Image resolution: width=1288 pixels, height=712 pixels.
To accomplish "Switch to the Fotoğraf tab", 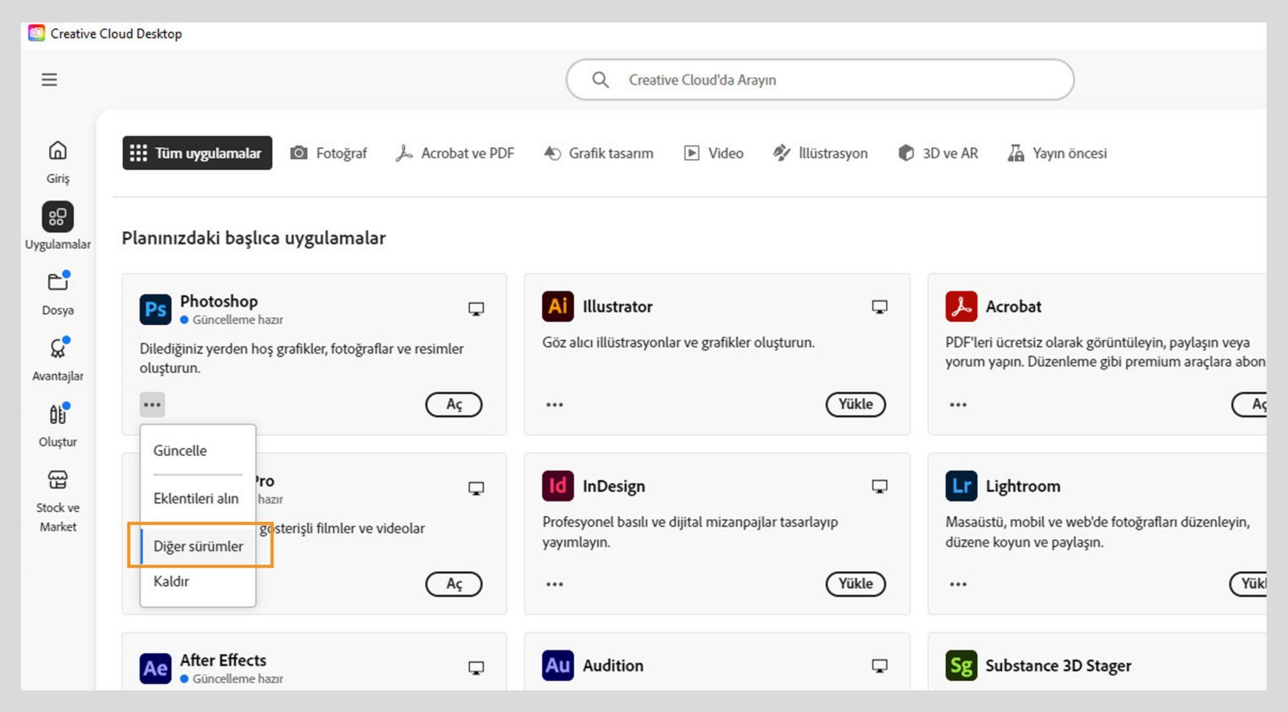I will coord(329,153).
